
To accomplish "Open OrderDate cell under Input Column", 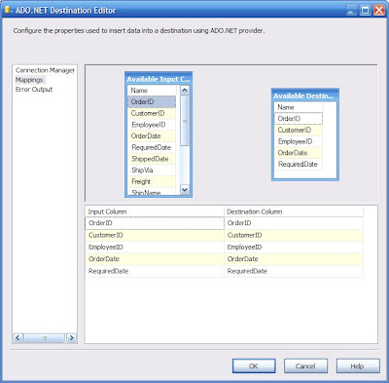I will tap(155, 259).
